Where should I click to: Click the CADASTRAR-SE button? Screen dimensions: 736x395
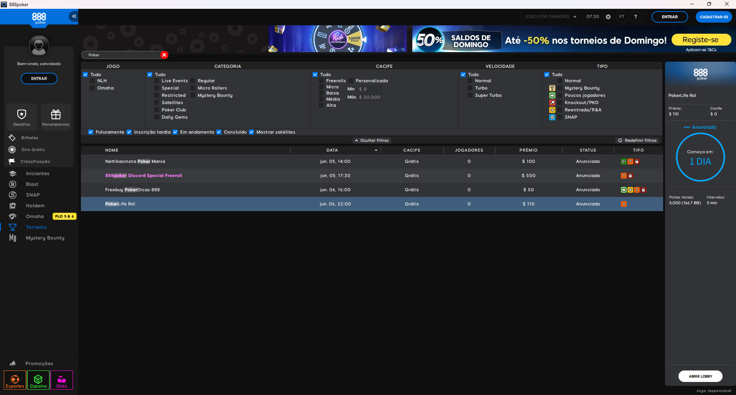pos(714,17)
